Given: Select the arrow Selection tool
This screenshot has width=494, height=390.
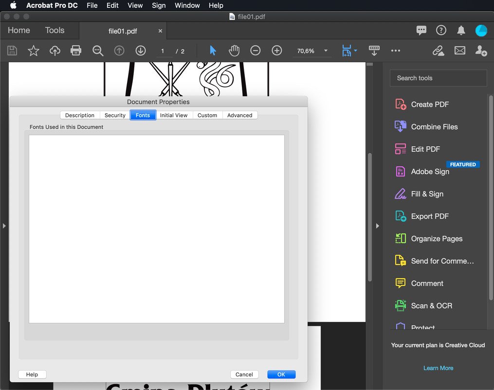Looking at the screenshot, I should (x=213, y=51).
